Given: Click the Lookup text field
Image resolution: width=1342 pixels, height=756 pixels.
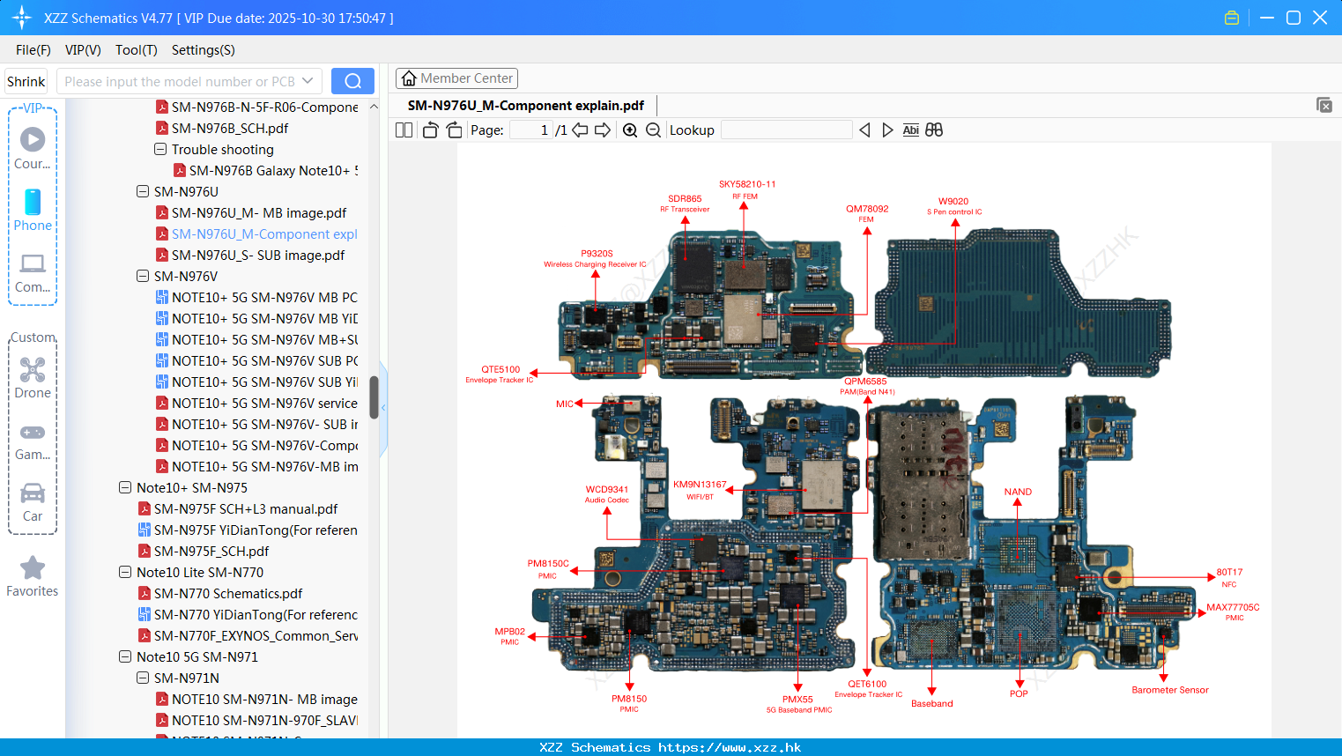Looking at the screenshot, I should pyautogui.click(x=786, y=130).
